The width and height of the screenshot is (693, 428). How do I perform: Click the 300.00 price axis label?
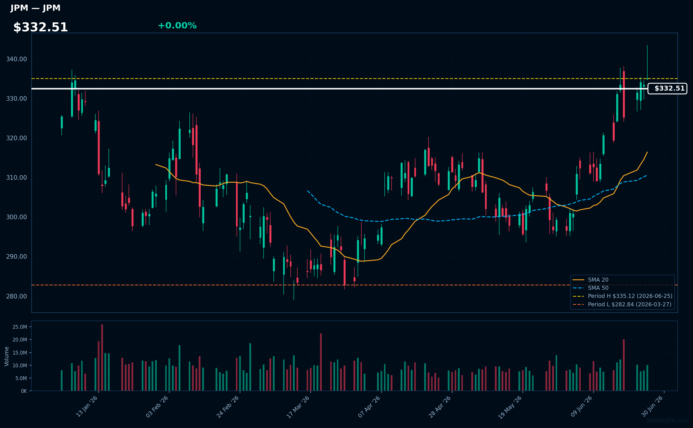[17, 217]
